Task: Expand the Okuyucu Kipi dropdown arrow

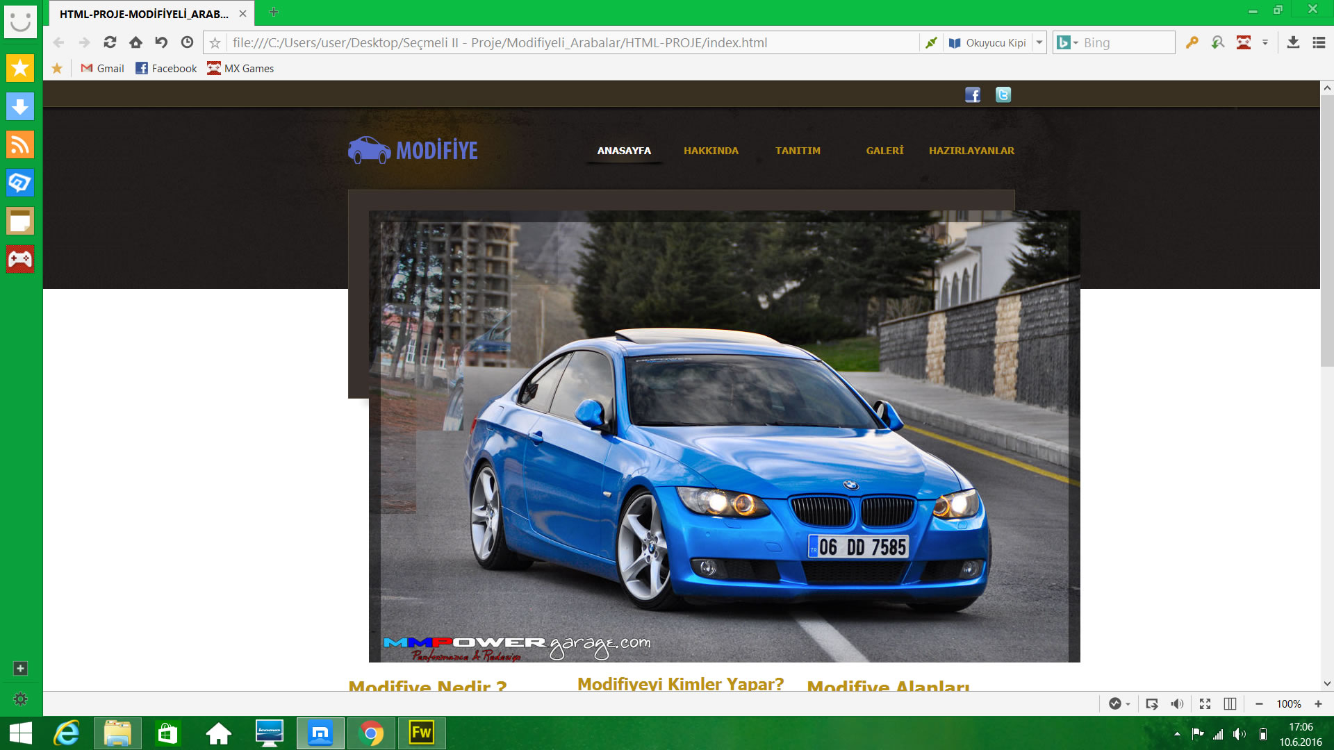Action: coord(1039,42)
